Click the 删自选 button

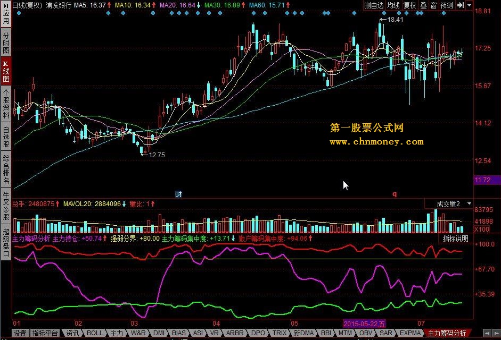point(374,5)
